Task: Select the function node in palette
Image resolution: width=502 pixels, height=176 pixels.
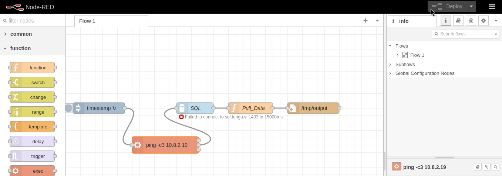Action: [32, 68]
